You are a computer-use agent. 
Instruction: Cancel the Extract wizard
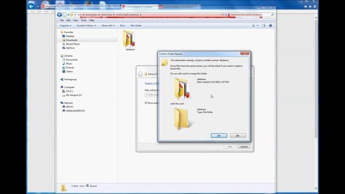[244, 147]
